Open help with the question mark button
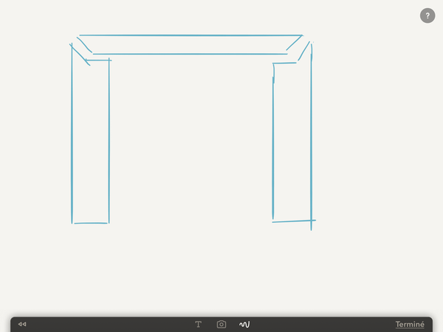The width and height of the screenshot is (443, 332). click(x=427, y=15)
